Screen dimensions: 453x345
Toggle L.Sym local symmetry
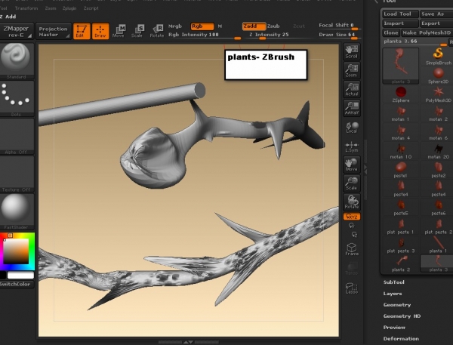pyautogui.click(x=351, y=146)
